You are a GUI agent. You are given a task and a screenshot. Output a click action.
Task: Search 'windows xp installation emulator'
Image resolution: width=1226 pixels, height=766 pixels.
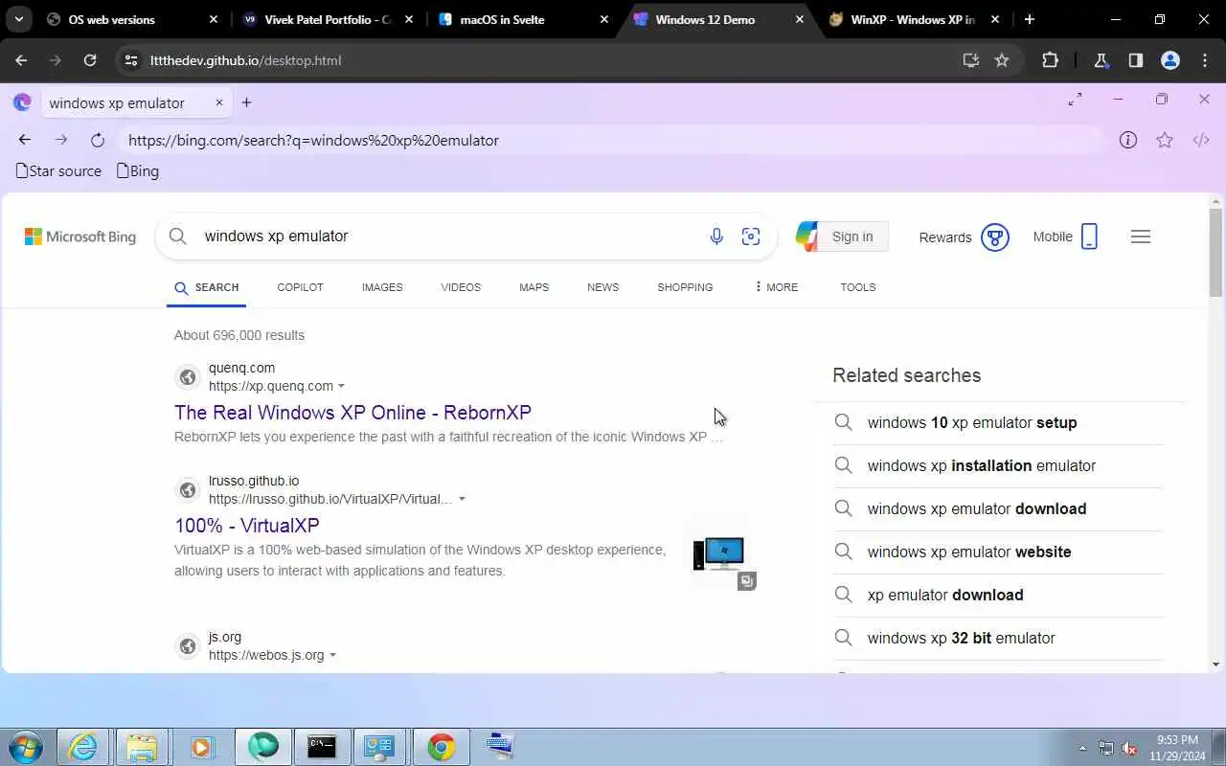point(982,465)
